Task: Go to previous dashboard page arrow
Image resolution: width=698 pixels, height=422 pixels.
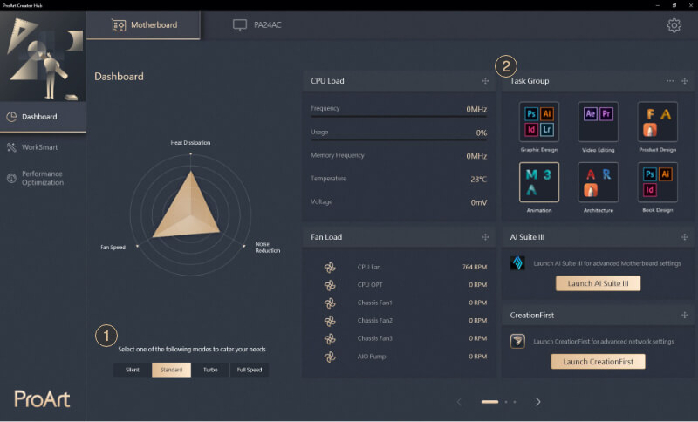Action: click(459, 402)
